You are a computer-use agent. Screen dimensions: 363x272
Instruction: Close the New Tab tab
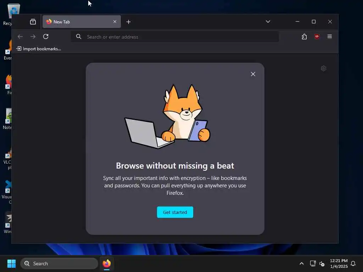(x=115, y=22)
